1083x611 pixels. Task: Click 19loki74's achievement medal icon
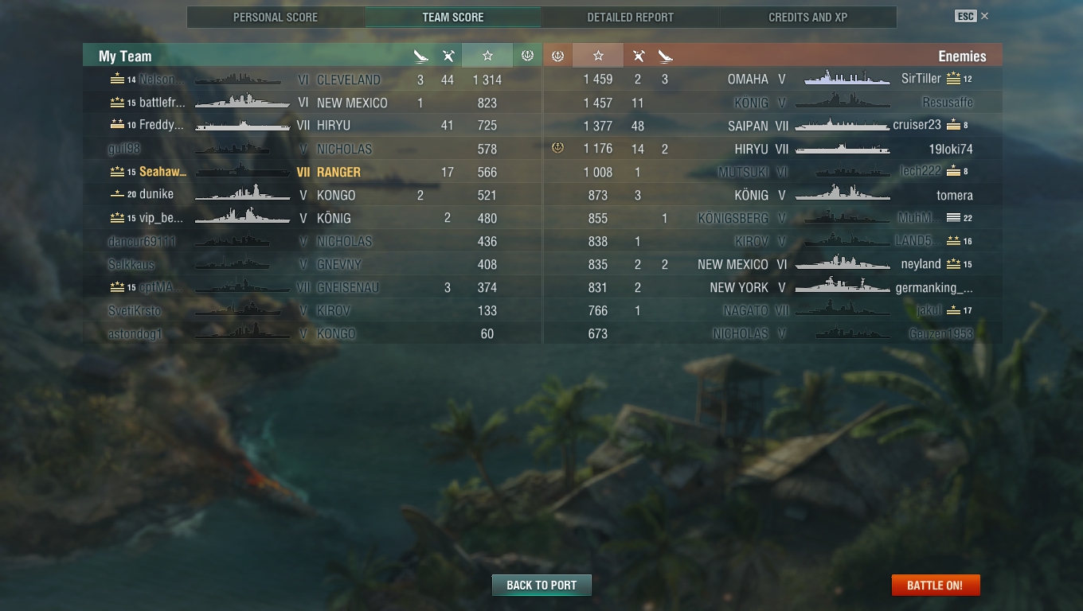pyautogui.click(x=557, y=148)
